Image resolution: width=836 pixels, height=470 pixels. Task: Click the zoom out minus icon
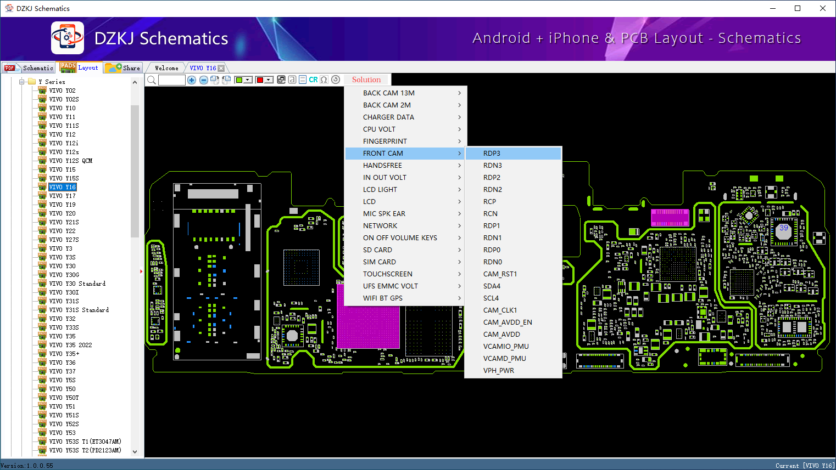click(x=203, y=80)
